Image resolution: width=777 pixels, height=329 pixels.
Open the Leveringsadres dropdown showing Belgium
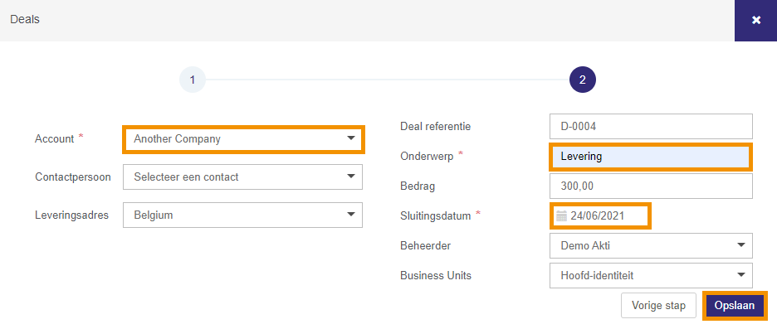point(242,215)
